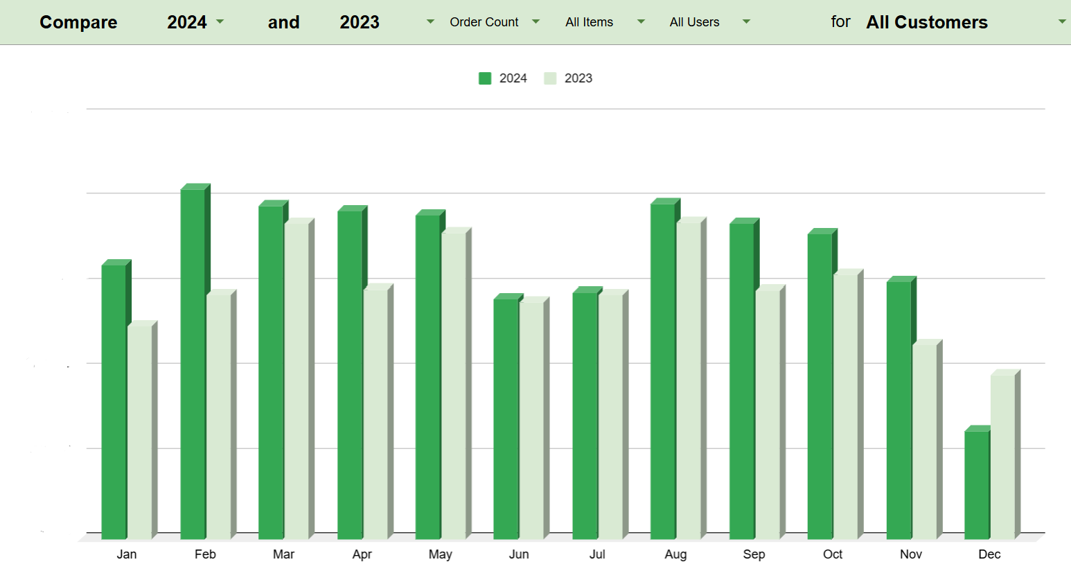This screenshot has width=1071, height=571.
Task: Click the May axis label
Action: pyautogui.click(x=441, y=554)
